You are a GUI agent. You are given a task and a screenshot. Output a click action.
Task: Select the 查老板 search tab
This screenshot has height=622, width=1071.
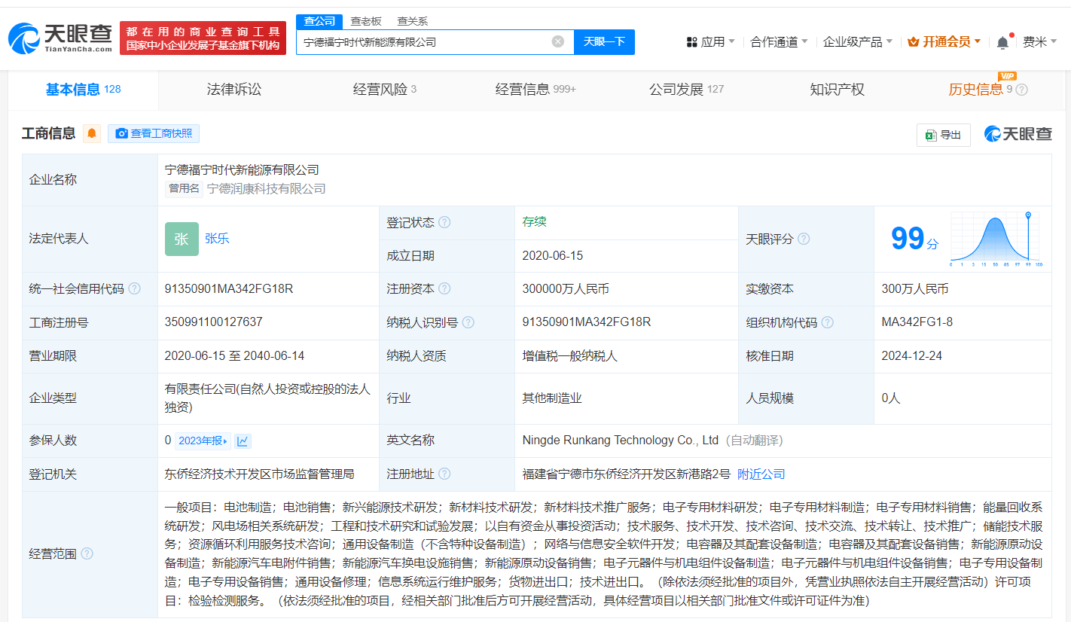click(x=366, y=21)
